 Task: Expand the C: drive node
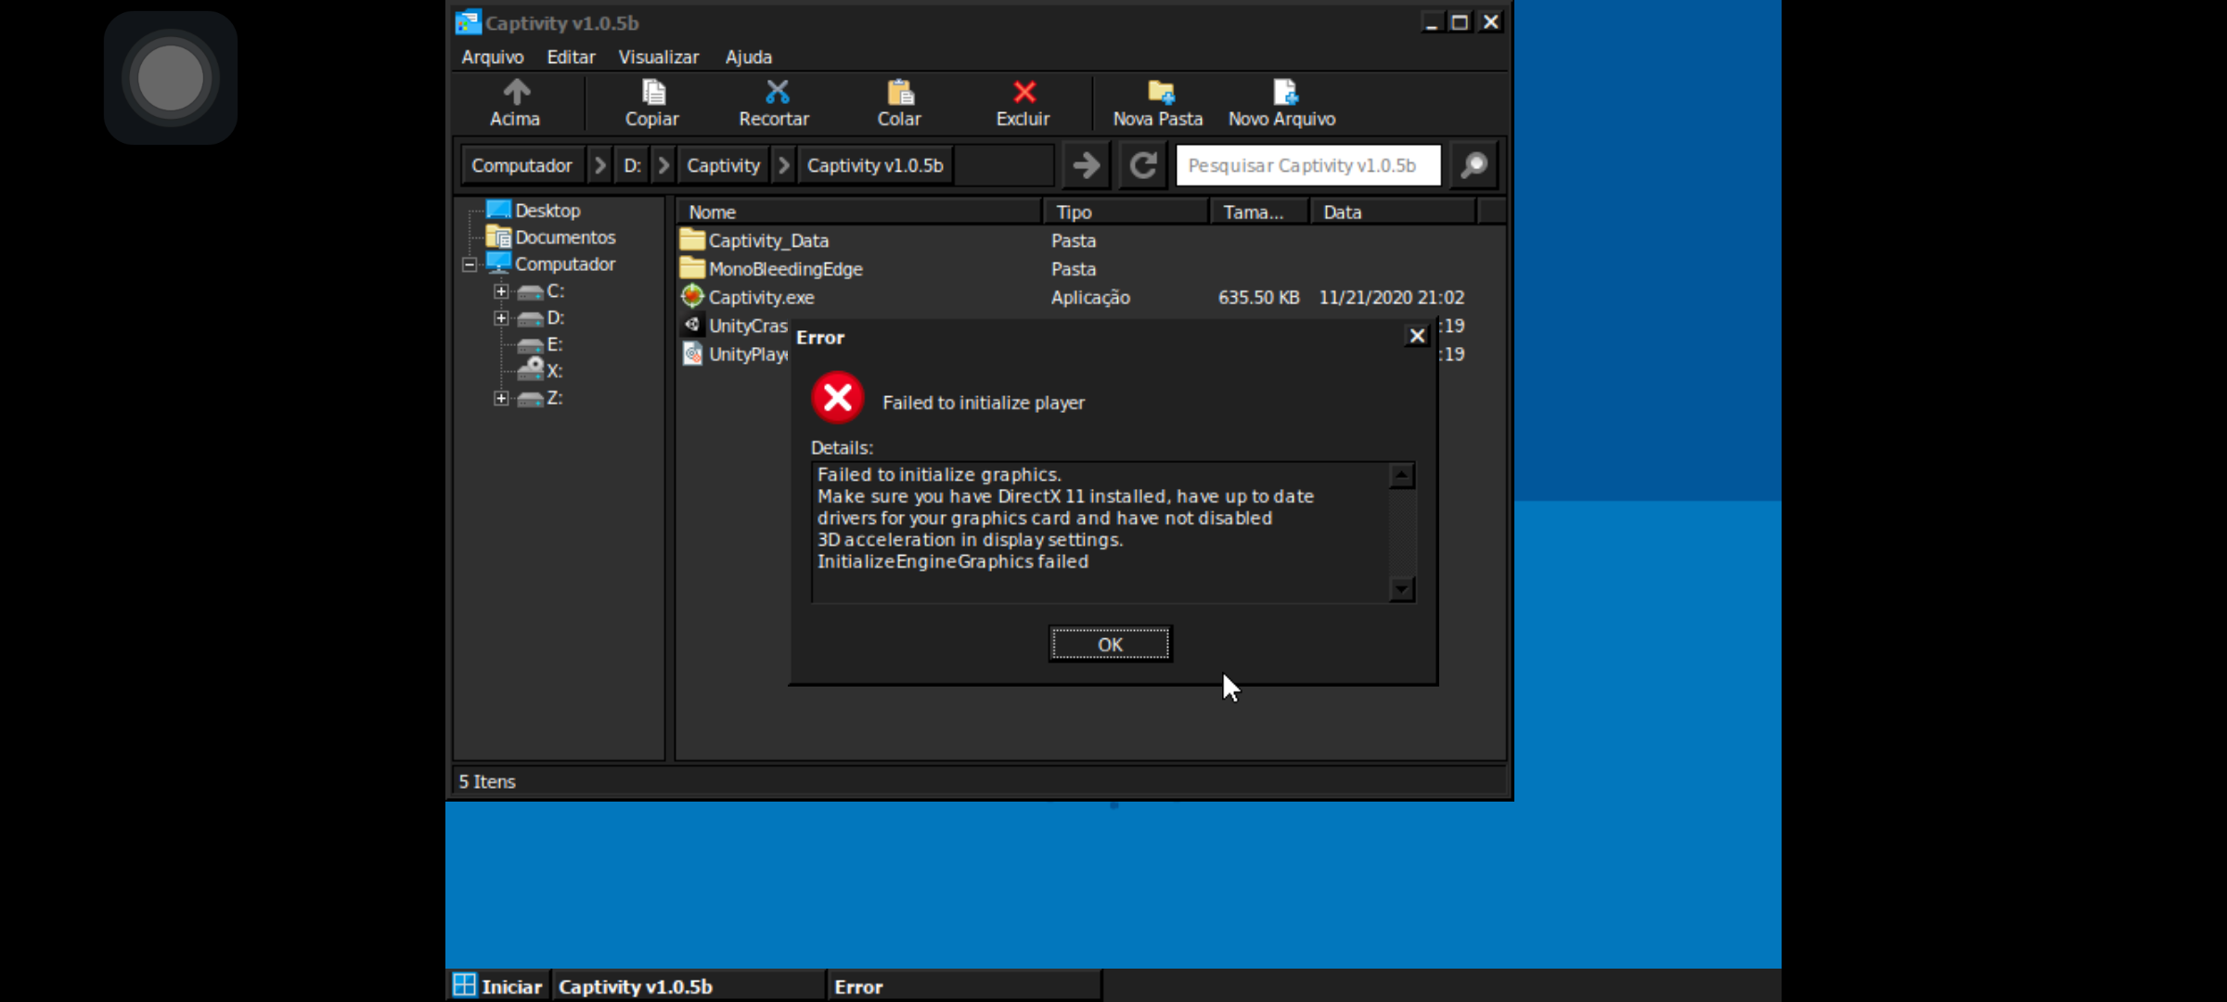point(501,291)
